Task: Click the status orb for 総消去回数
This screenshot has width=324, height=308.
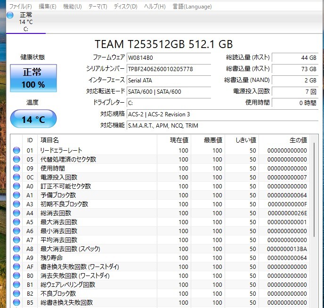Action: coord(17,213)
